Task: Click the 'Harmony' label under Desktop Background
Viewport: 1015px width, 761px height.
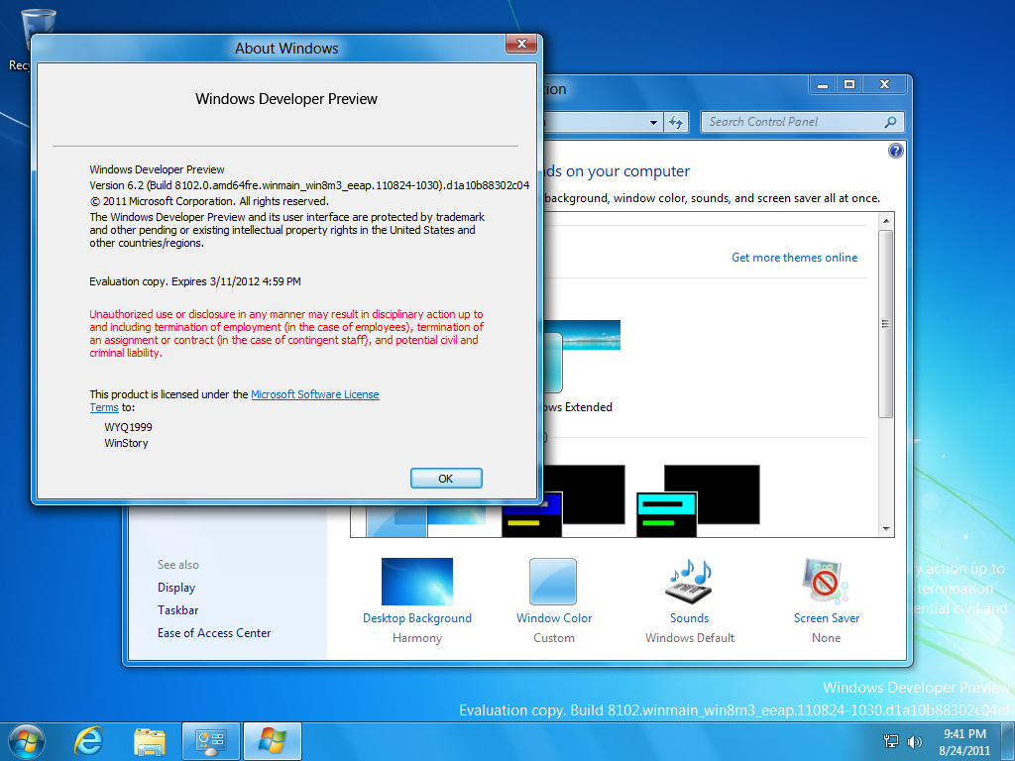Action: 417,638
